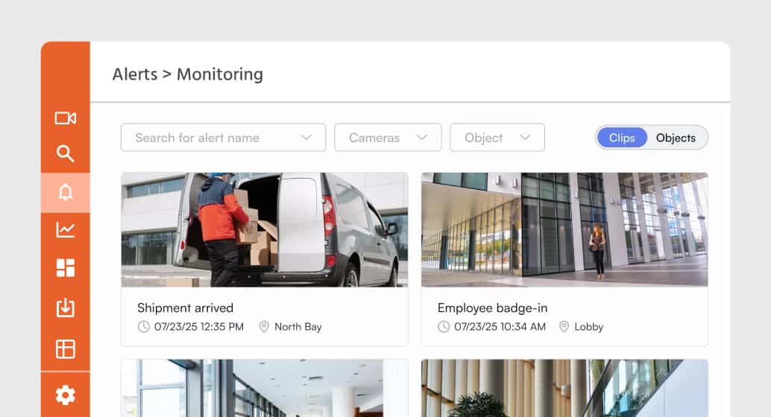
Task: Click clock icon on Shipment arrived card
Action: 144,327
